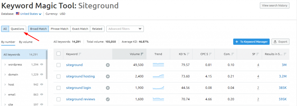Viewport: 297px width, 106px height.
Task: Toggle eye icon for wordpress group
Action: [x=42, y=64]
